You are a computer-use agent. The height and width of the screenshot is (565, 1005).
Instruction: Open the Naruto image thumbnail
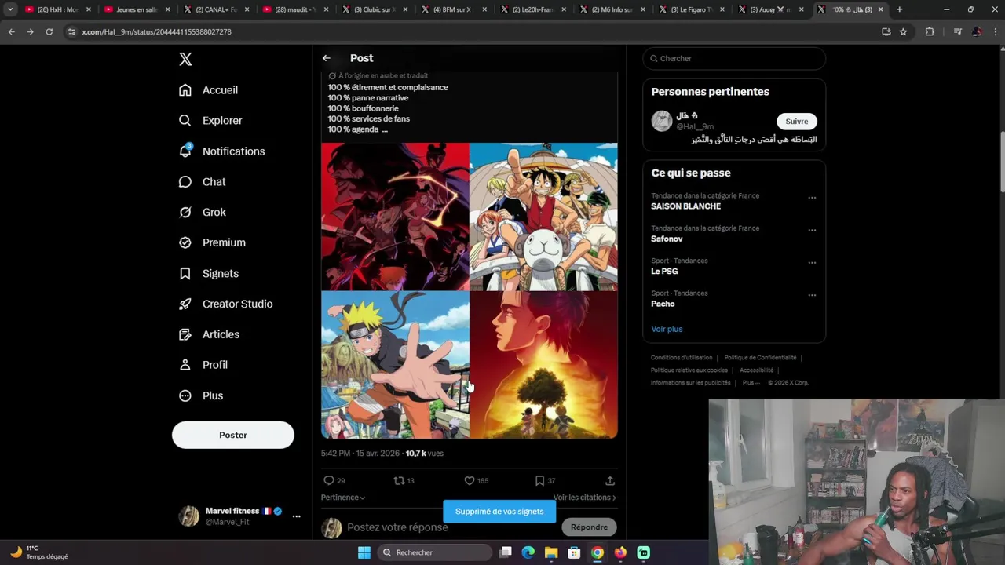[395, 365]
